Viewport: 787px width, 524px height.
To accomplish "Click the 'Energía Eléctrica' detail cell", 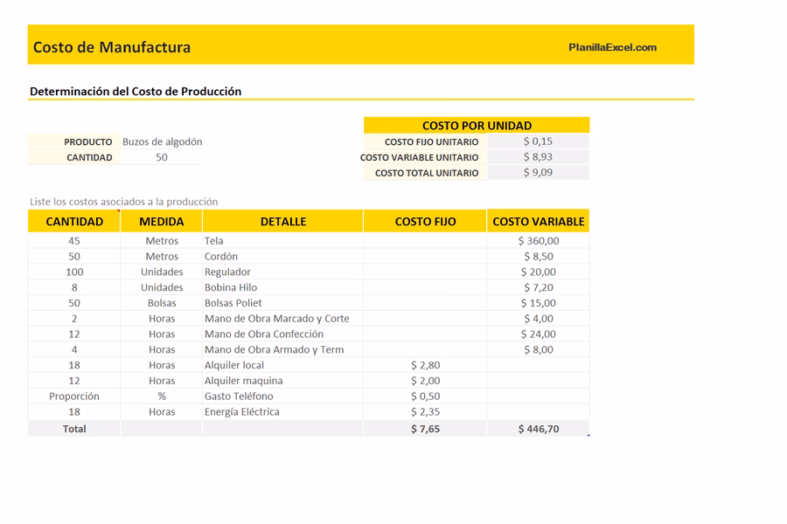I will (283, 411).
